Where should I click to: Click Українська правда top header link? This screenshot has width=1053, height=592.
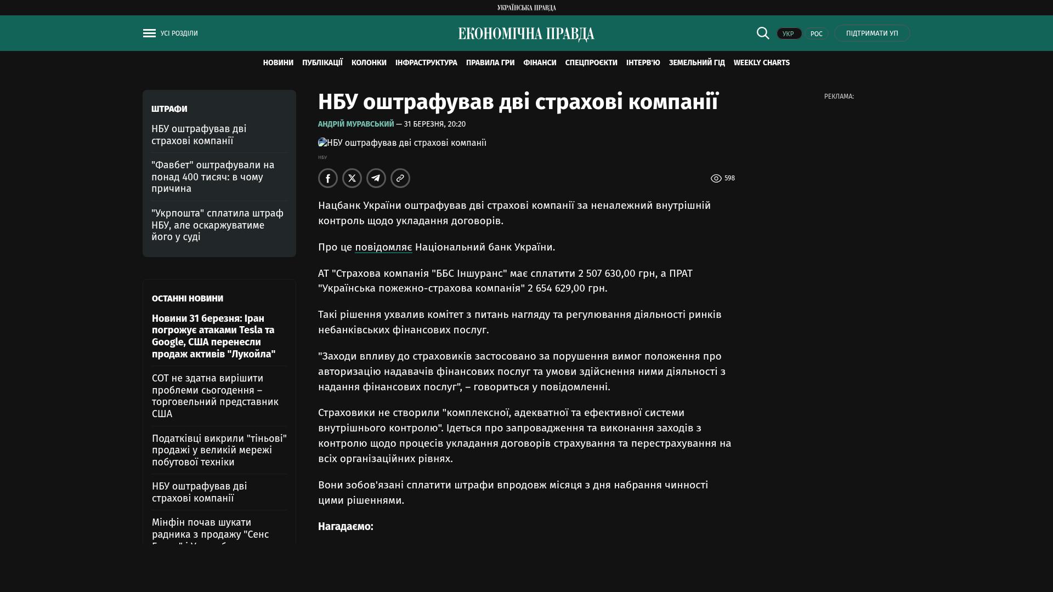526,8
